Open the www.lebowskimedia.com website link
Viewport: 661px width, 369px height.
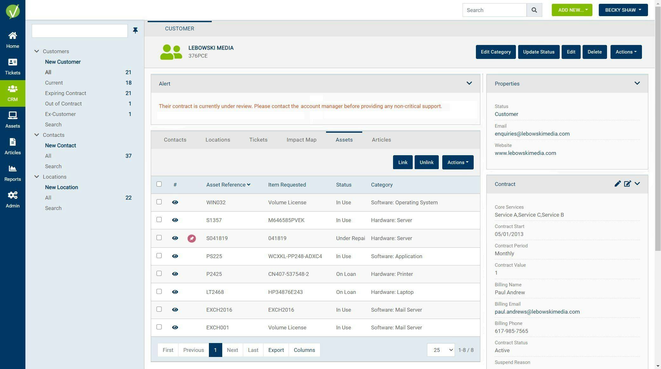click(525, 153)
